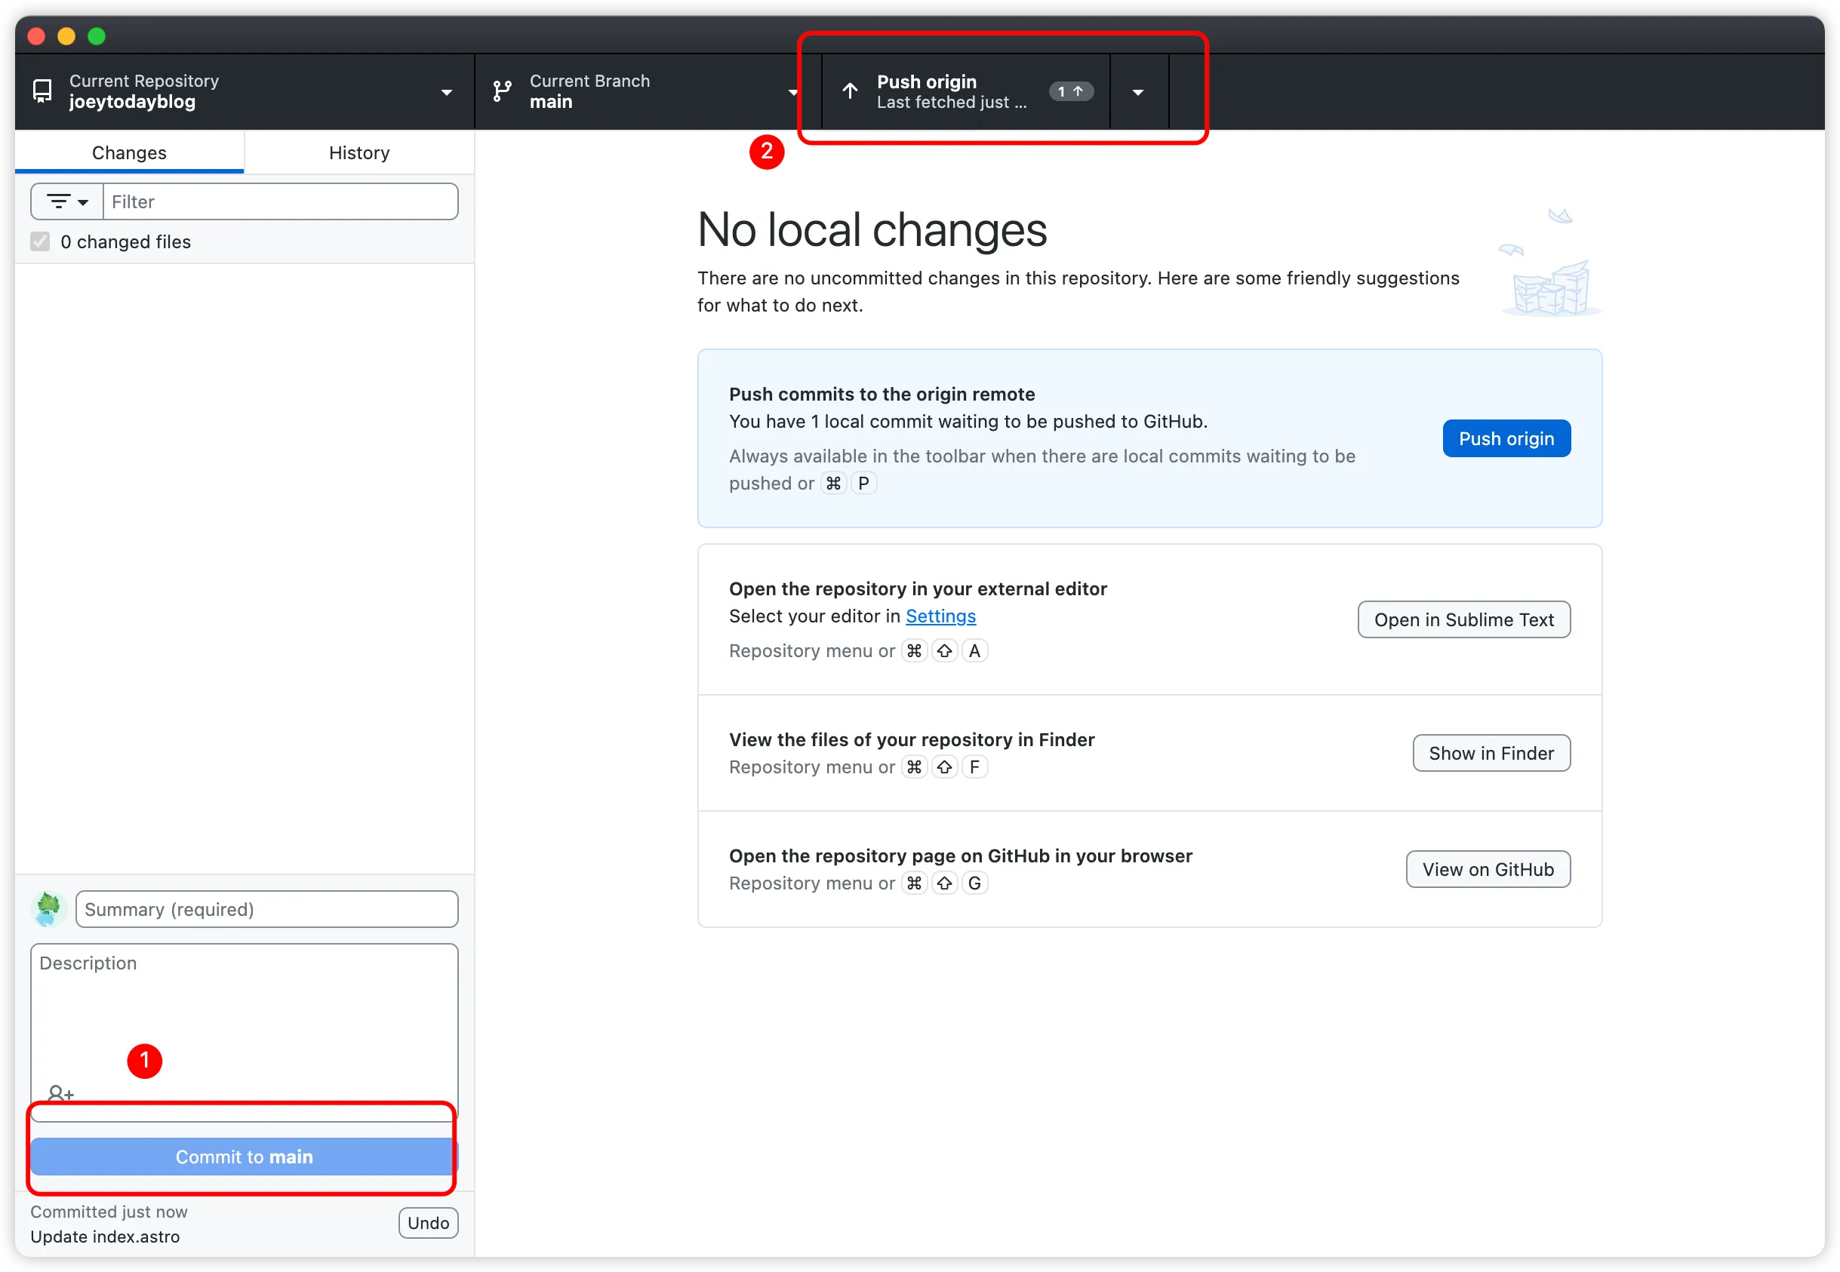Click into the Summary input field

266,908
